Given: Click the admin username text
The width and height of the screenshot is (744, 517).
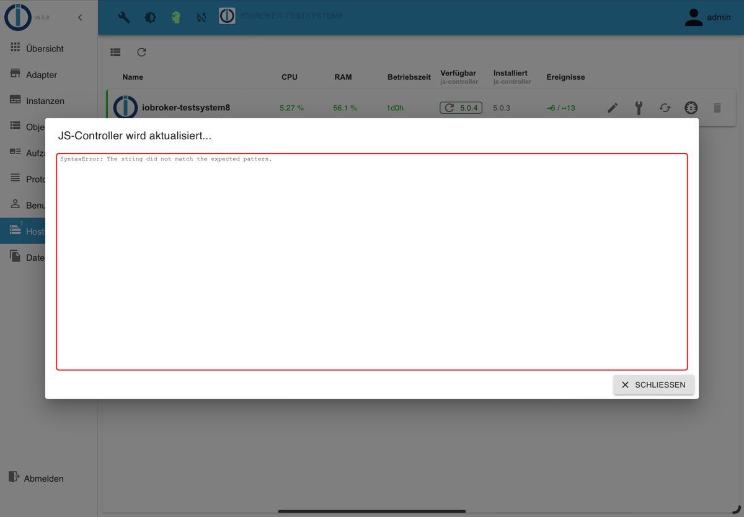Looking at the screenshot, I should click(x=719, y=17).
